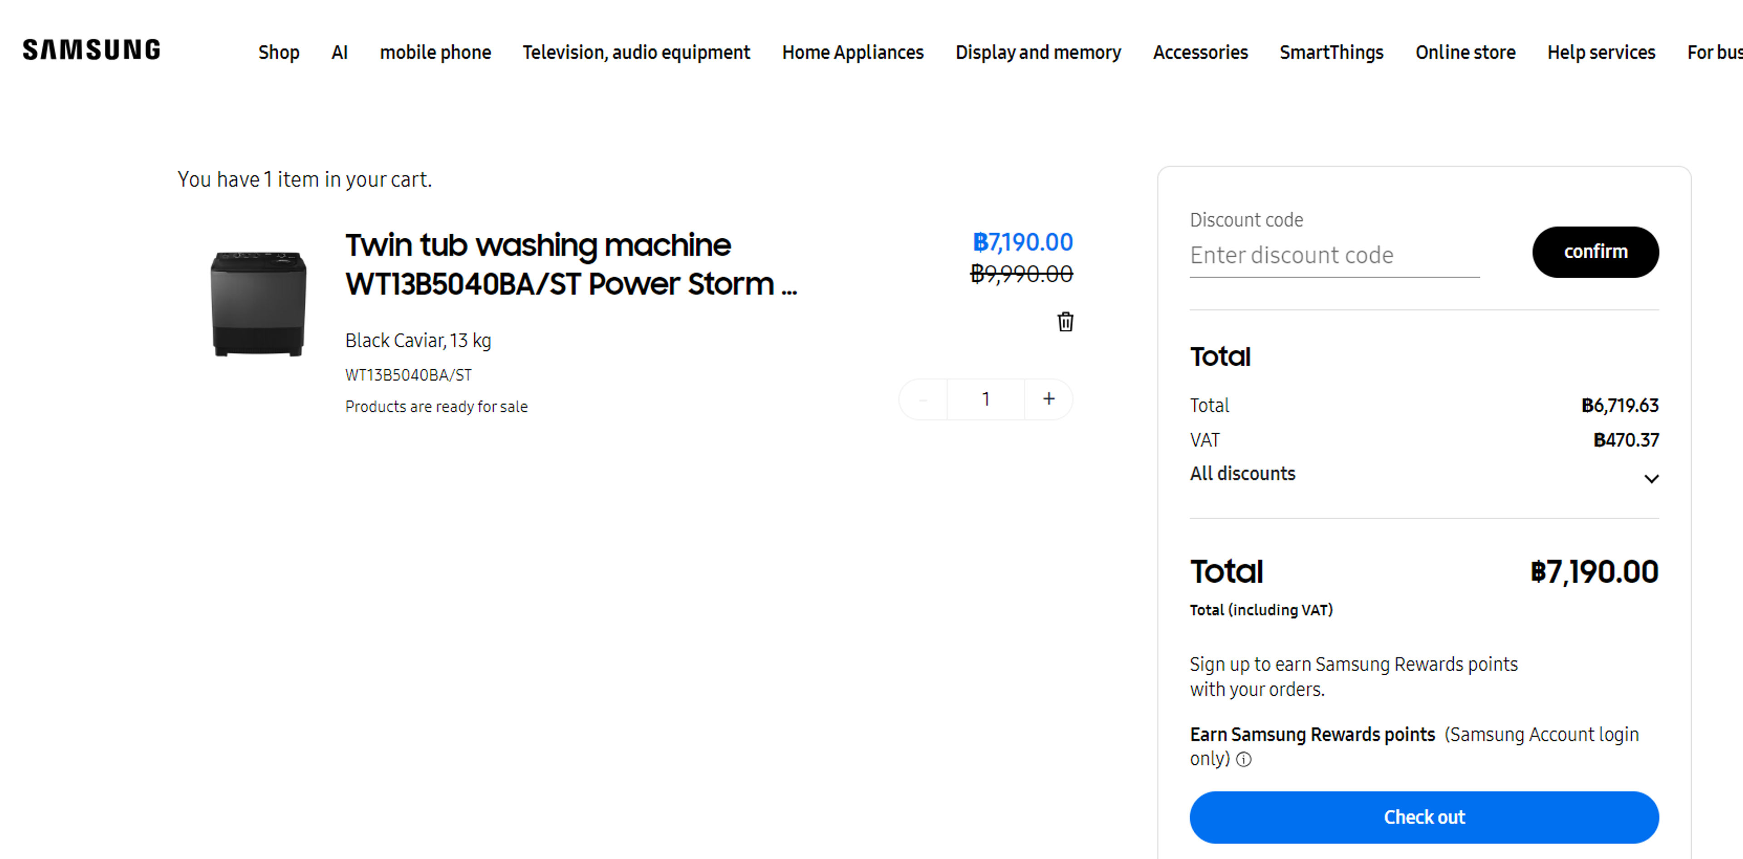Delete washing machine with trash icon

point(1065,321)
